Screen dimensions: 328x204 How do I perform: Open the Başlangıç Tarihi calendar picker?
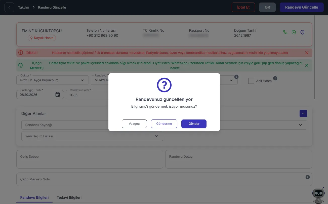click(x=58, y=95)
